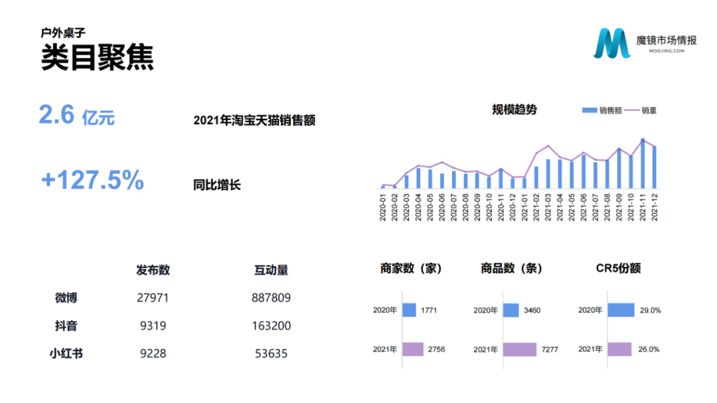717x403 pixels.
Task: Click the 抖音 interaction value 163200
Action: click(271, 326)
